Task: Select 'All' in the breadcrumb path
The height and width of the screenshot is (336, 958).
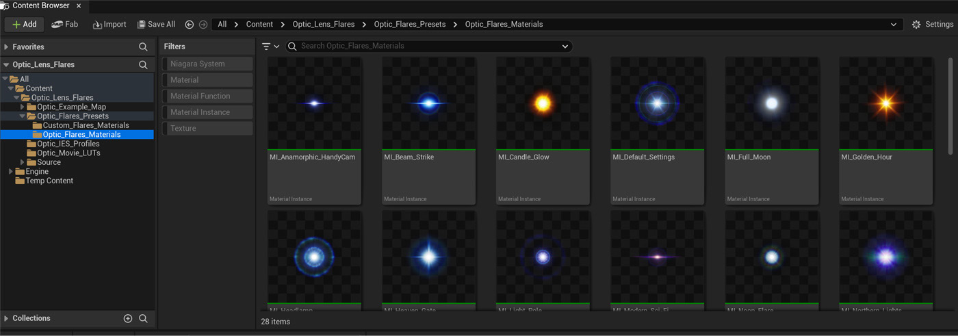Action: click(222, 25)
